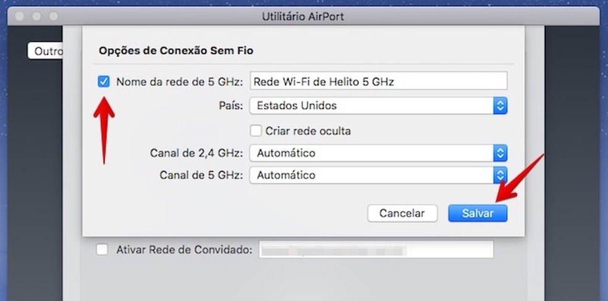Click the 5 GHz network name field
Image resolution: width=608 pixels, height=301 pixels.
click(x=378, y=81)
